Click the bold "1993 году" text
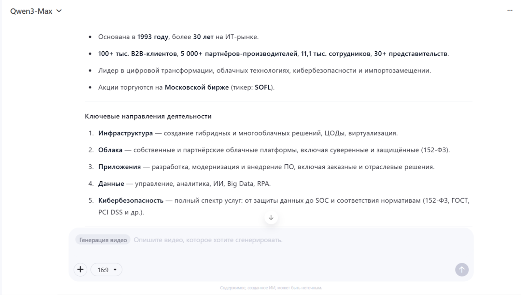 point(153,37)
